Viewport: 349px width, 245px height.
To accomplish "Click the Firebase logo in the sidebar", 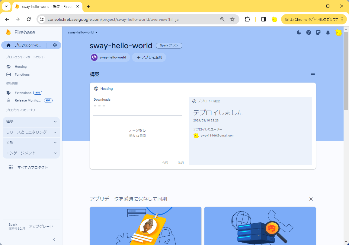I will coord(21,33).
